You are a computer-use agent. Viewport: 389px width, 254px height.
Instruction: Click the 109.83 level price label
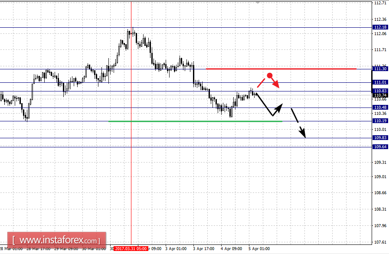[380, 138]
